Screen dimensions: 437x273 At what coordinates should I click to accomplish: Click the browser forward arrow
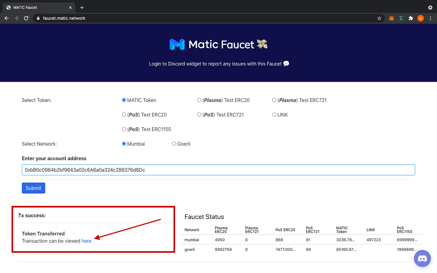[16, 18]
